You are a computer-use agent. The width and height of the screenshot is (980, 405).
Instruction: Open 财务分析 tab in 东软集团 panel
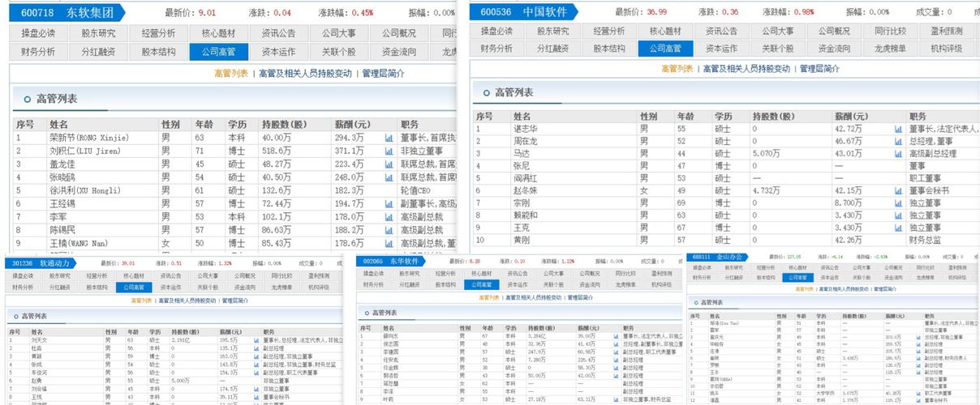[40, 51]
